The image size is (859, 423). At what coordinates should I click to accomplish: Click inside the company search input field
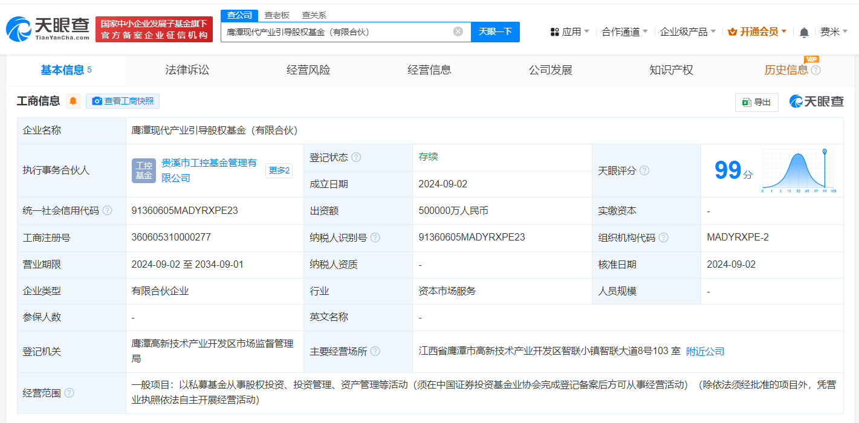click(x=339, y=31)
